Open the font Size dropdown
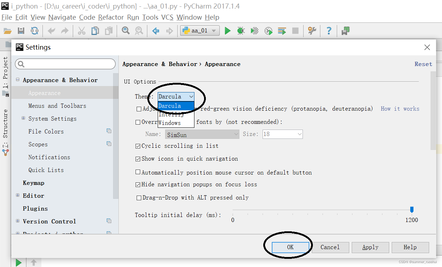Image resolution: width=442 pixels, height=267 pixels. click(299, 134)
